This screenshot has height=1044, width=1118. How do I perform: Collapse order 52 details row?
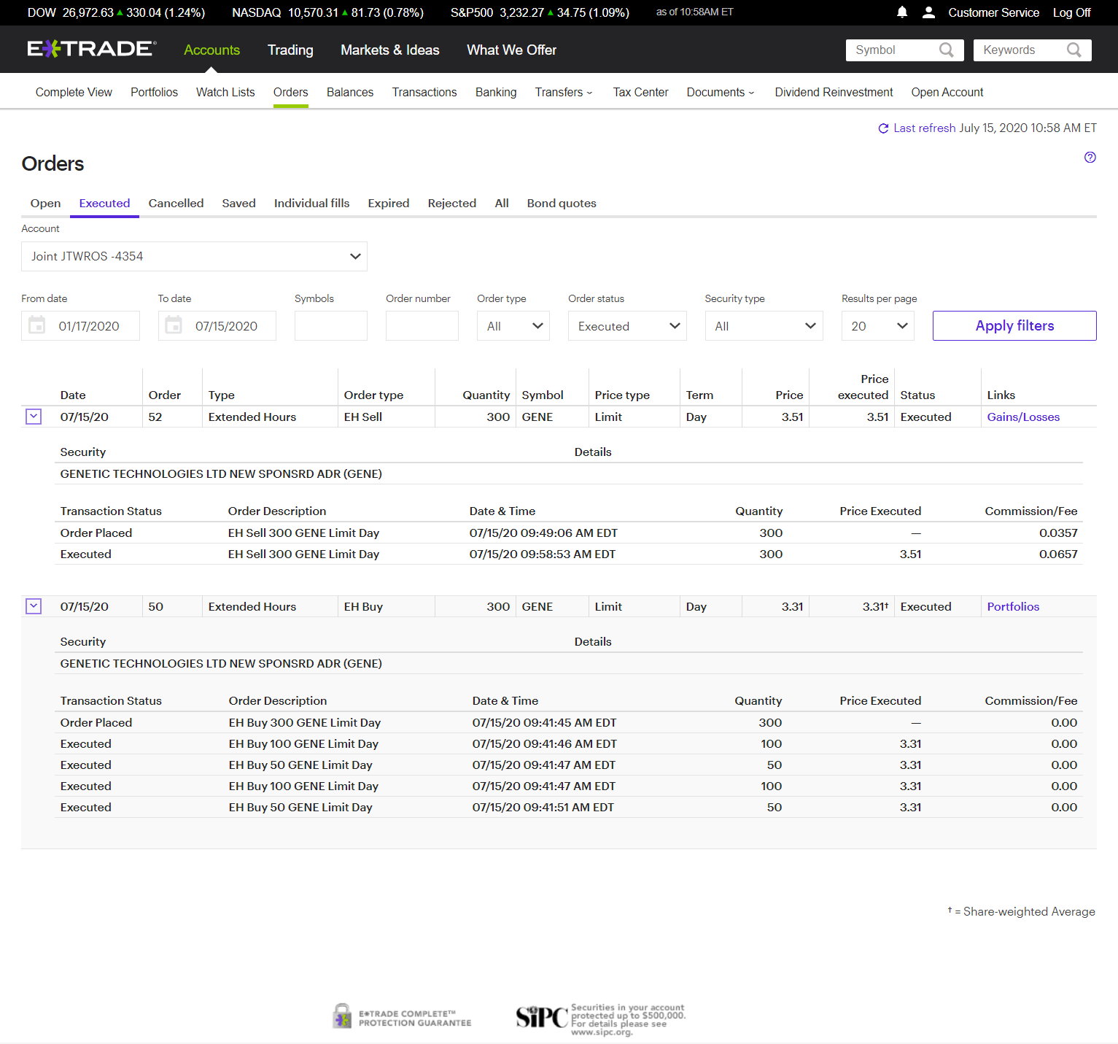click(x=34, y=417)
